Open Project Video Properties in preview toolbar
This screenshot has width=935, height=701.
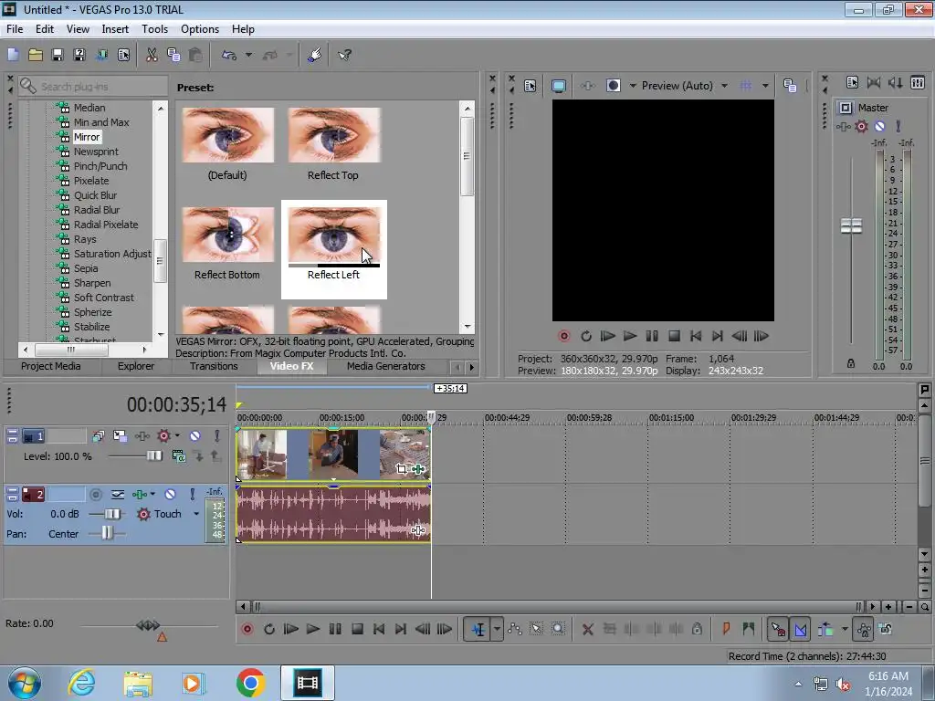(531, 86)
